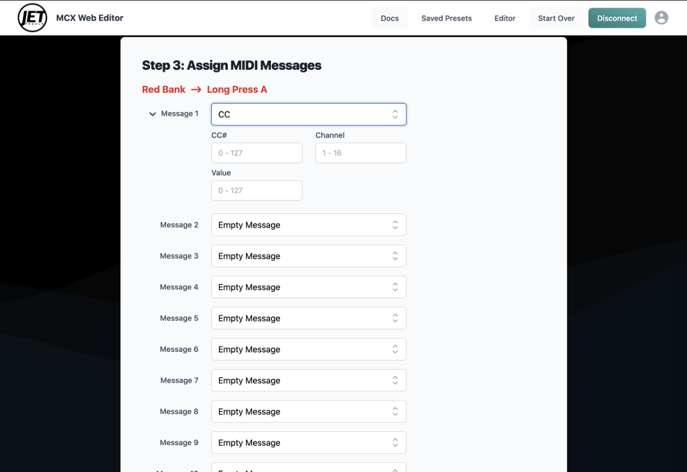Switch to the Editor page
687x472 pixels.
[x=505, y=18]
